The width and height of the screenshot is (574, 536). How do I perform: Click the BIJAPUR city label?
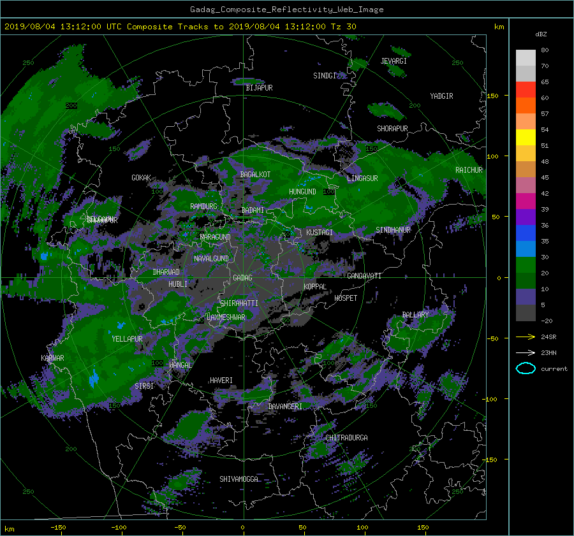click(259, 88)
